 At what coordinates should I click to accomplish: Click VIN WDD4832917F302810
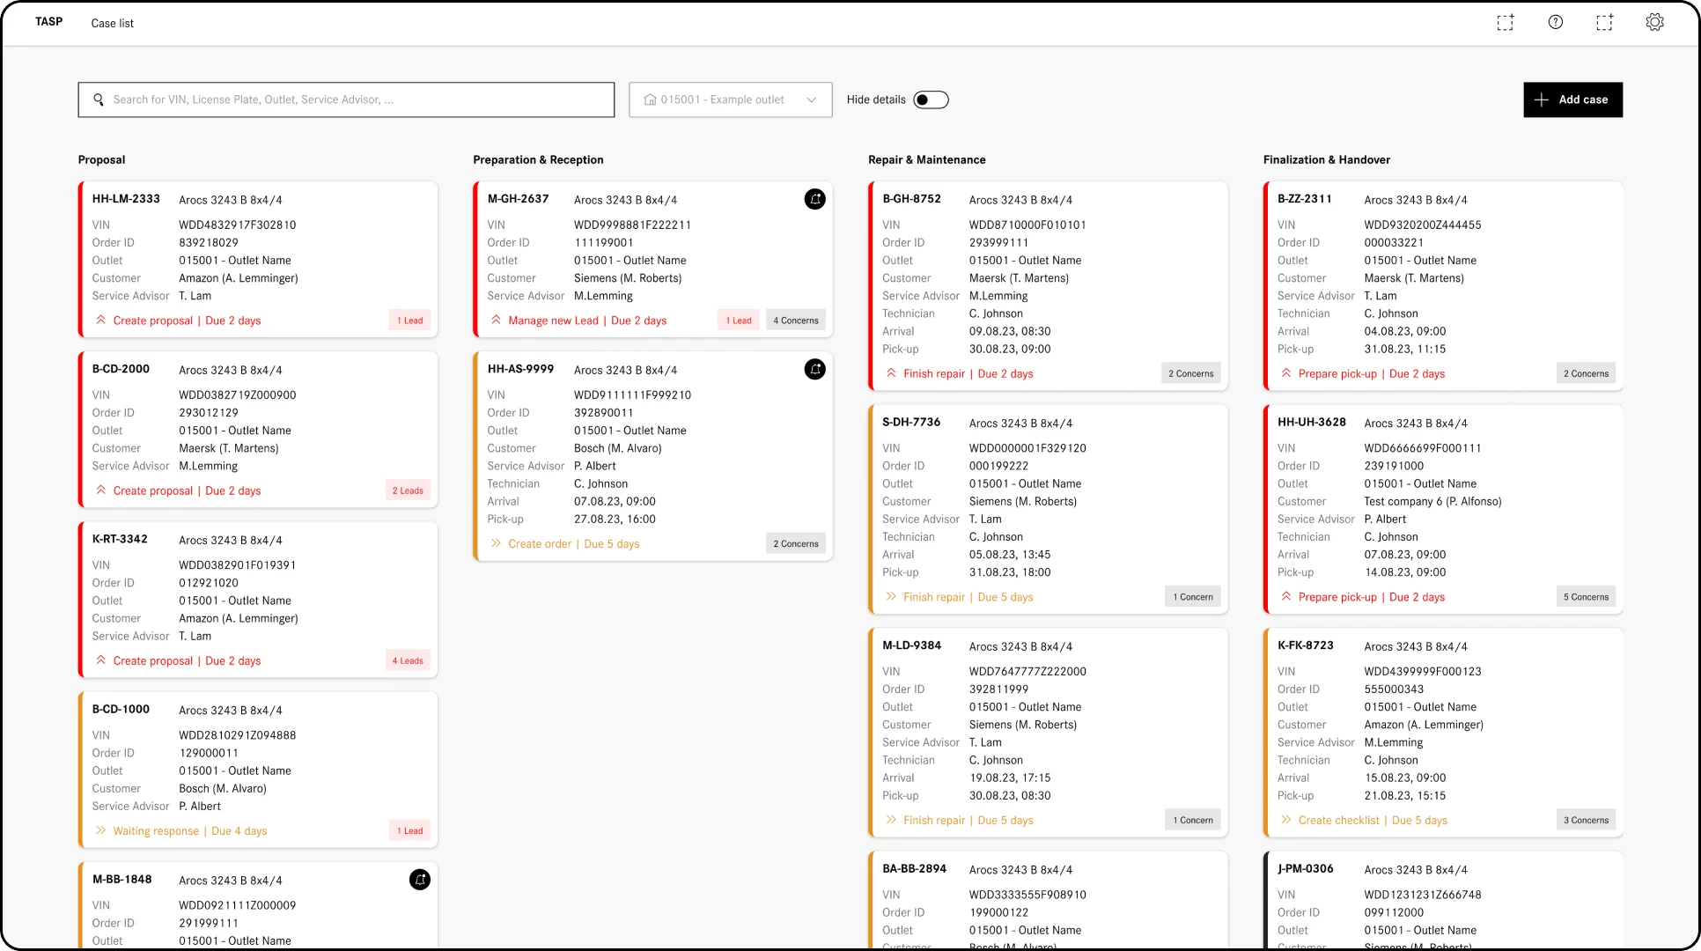coord(237,225)
